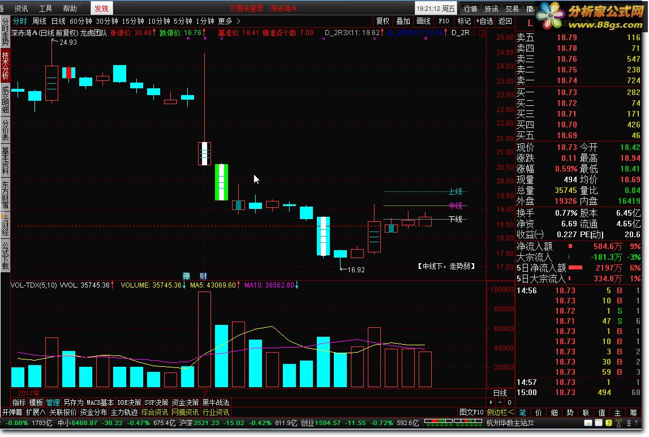Open the 模板 template tab

36,402
